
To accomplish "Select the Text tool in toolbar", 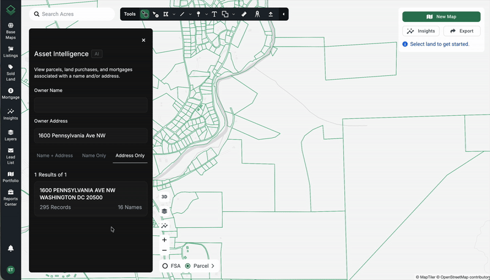I will (x=214, y=14).
